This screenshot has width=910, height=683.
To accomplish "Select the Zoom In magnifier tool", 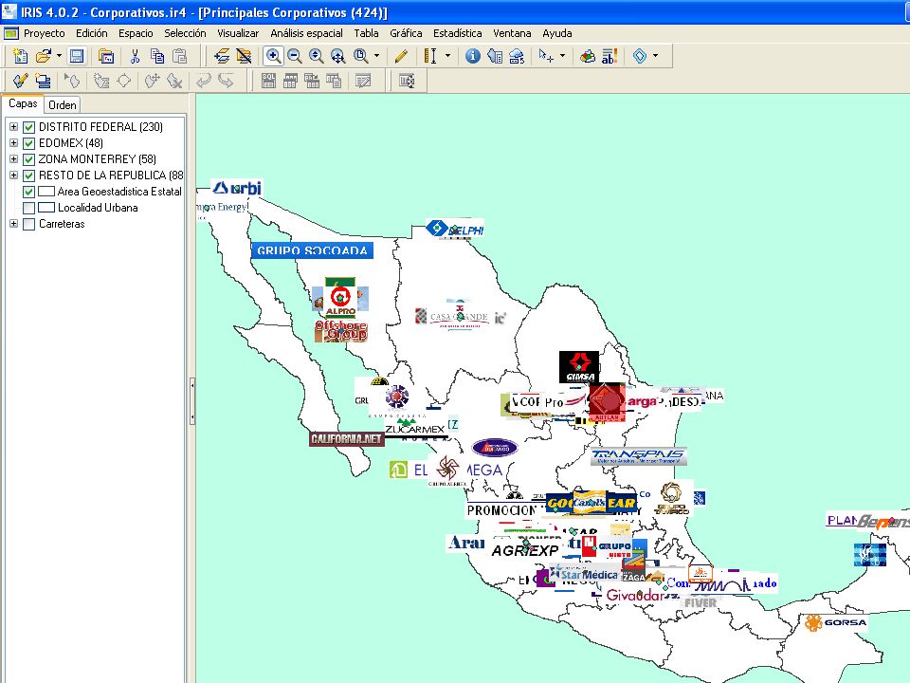I will (273, 56).
